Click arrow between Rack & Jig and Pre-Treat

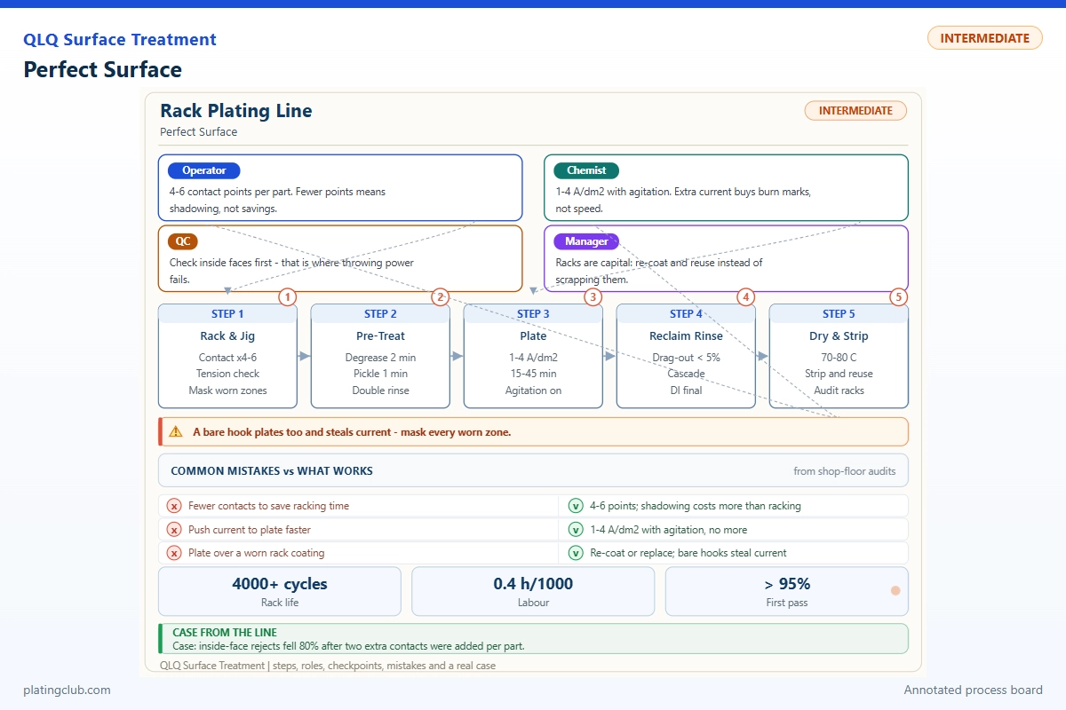click(303, 356)
